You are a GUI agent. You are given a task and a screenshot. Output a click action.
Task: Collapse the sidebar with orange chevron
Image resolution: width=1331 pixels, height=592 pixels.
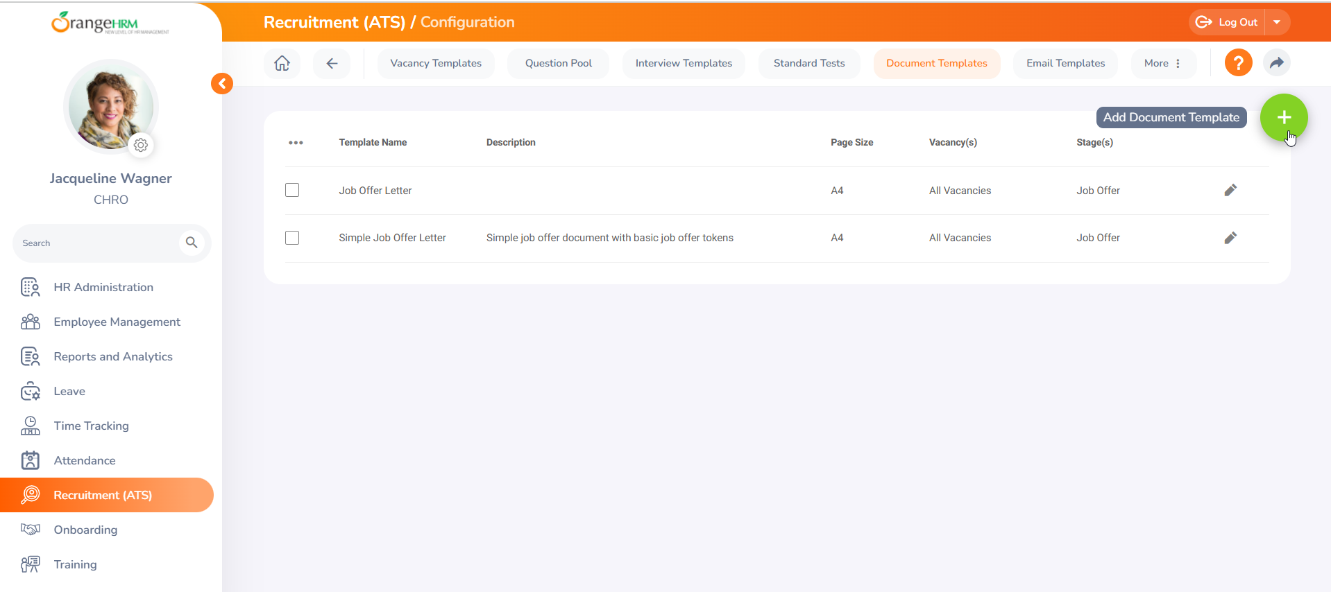click(x=222, y=84)
